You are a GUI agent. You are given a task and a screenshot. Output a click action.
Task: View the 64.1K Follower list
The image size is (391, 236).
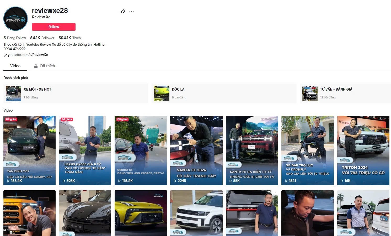42,38
